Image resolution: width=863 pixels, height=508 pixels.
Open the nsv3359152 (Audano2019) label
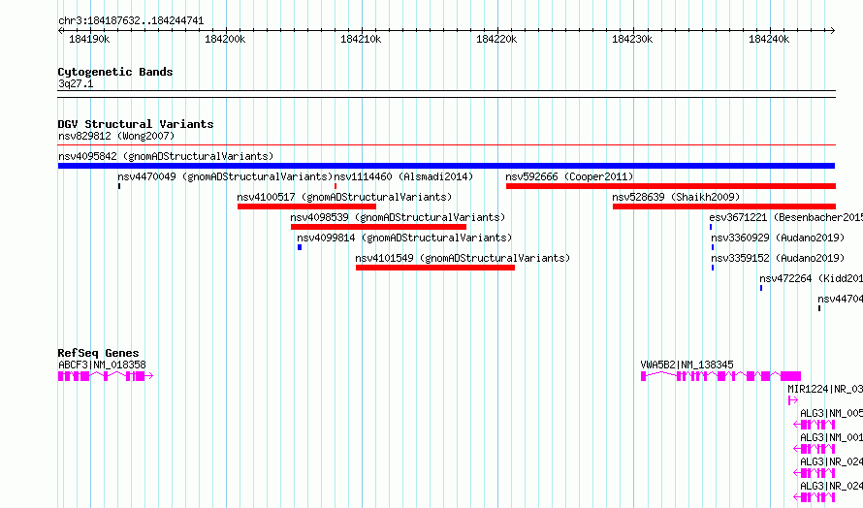coord(778,258)
